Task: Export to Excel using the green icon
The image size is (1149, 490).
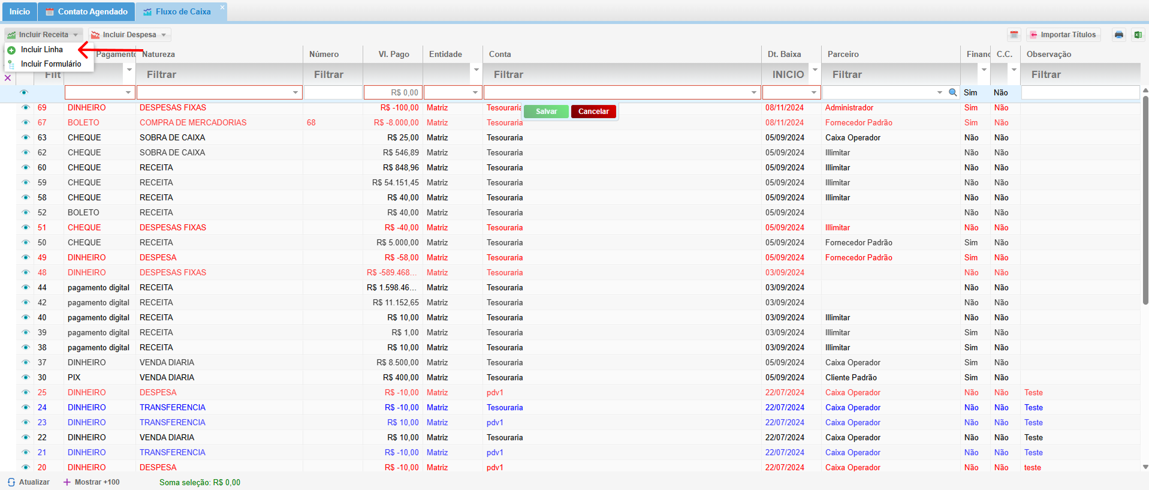Action: pyautogui.click(x=1138, y=35)
